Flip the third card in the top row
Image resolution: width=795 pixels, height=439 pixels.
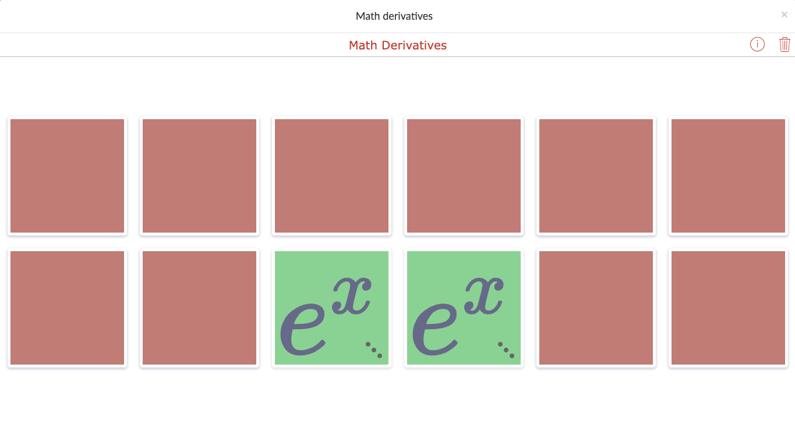(x=331, y=176)
